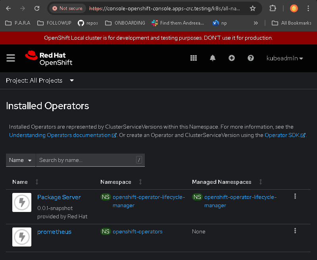Open the np bookmark
This screenshot has width=317, height=260.
(x=219, y=23)
